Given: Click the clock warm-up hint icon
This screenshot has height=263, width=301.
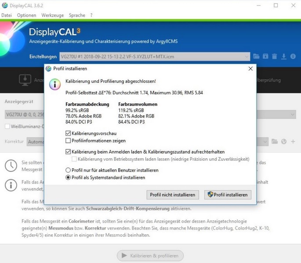Looking at the screenshot, I should click(11, 166).
